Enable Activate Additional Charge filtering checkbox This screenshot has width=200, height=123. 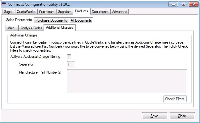pyautogui.click(x=69, y=57)
